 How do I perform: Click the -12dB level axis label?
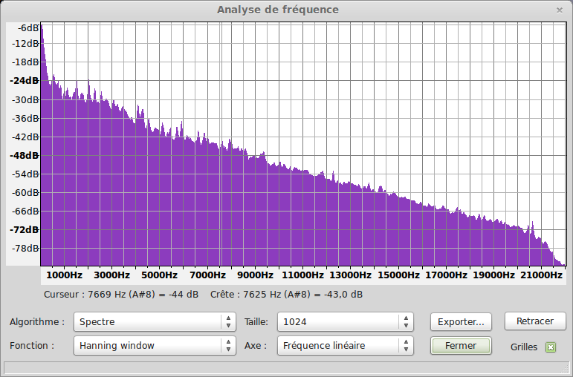pyautogui.click(x=25, y=44)
